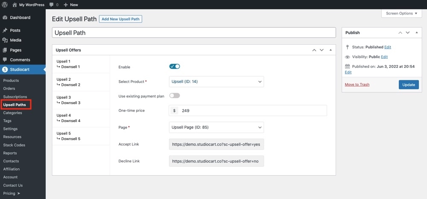Collapse the Publish panel
This screenshot has width=427, height=199.
point(417,33)
